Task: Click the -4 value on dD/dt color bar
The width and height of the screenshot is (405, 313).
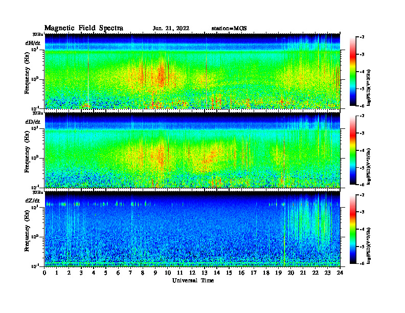Action: tap(362, 150)
